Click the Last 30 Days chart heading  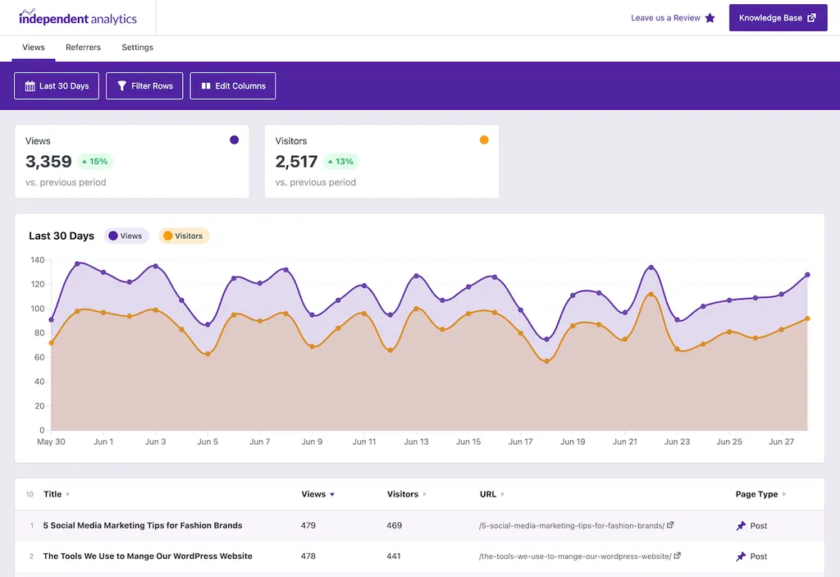[x=62, y=236]
